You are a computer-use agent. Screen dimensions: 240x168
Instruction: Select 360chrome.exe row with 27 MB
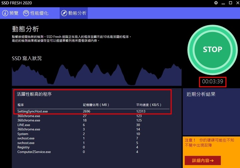pos(93,116)
